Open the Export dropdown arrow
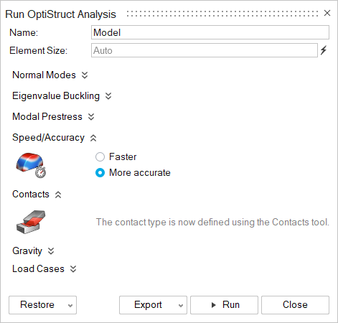The width and height of the screenshot is (338, 323). pyautogui.click(x=181, y=305)
